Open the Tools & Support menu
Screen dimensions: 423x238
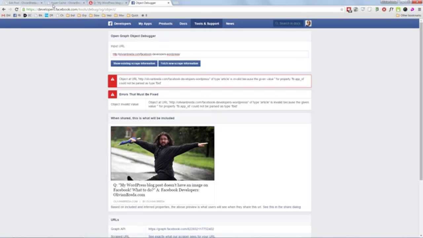pos(207,23)
